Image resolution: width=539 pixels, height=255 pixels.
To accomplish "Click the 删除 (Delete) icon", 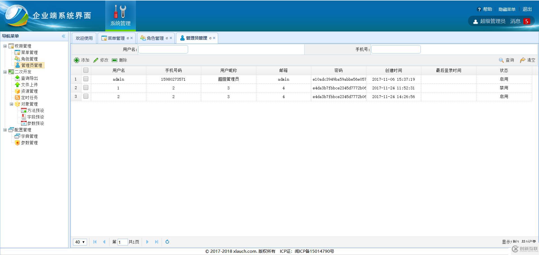I will (x=114, y=60).
